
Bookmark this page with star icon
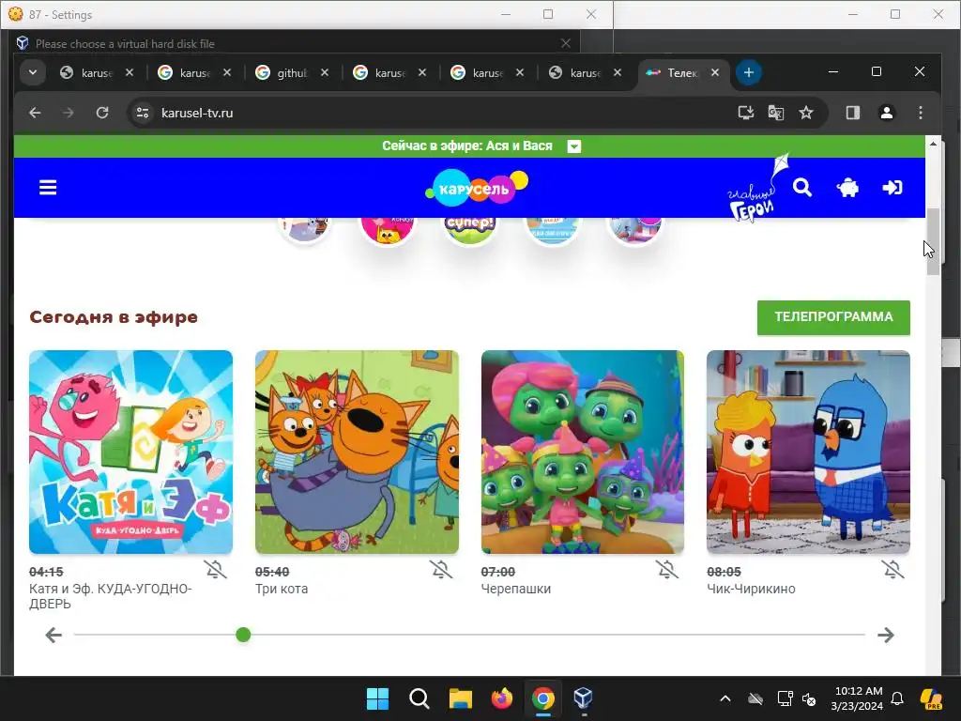[x=806, y=113]
